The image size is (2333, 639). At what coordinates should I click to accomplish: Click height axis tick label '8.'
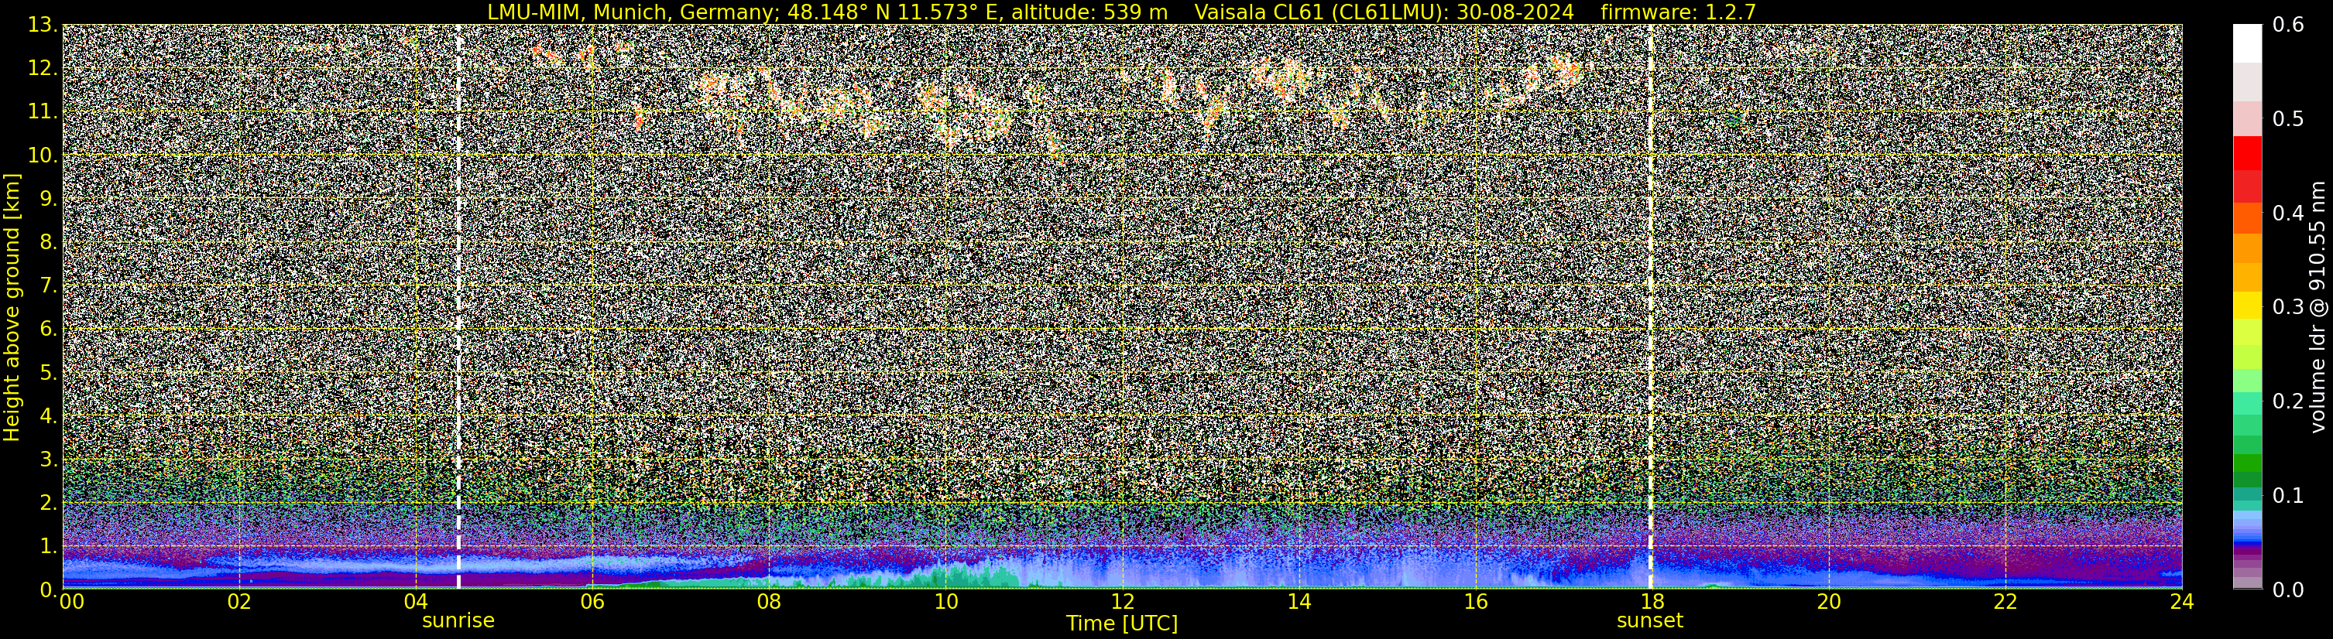(49, 241)
